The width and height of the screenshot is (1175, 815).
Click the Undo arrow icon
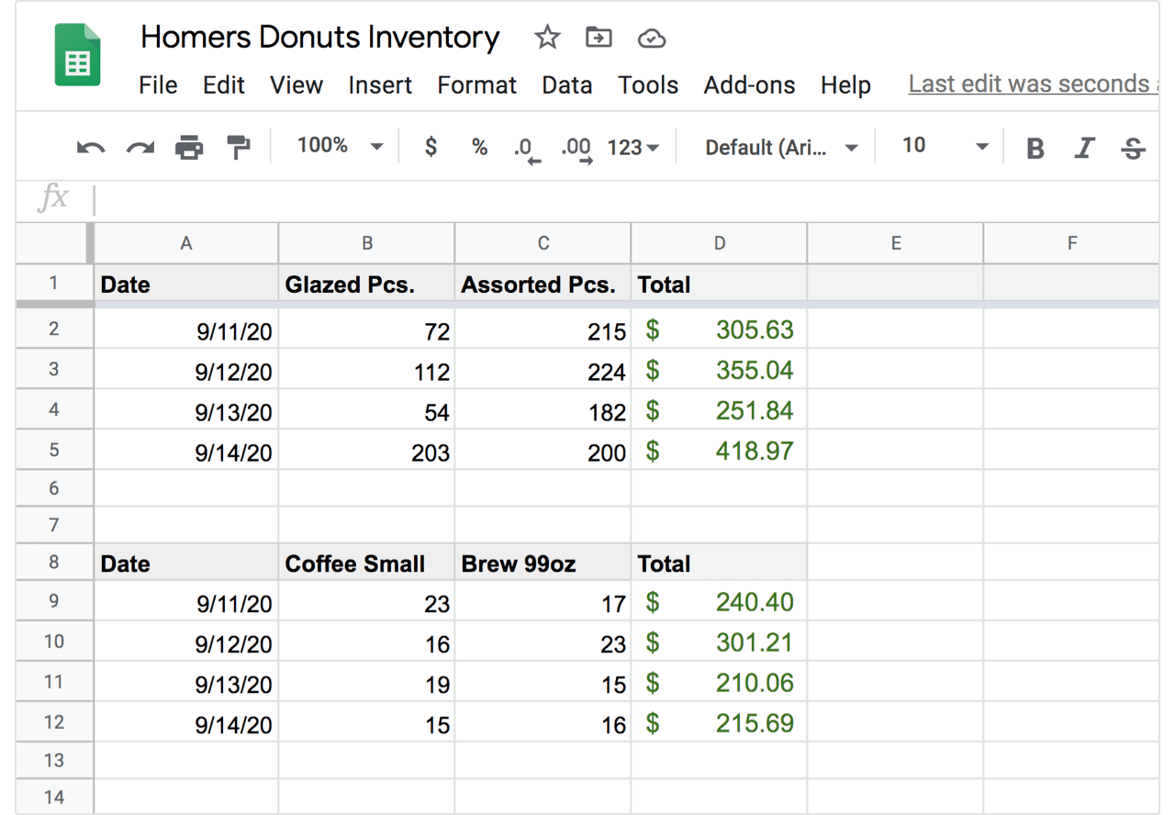tap(91, 147)
